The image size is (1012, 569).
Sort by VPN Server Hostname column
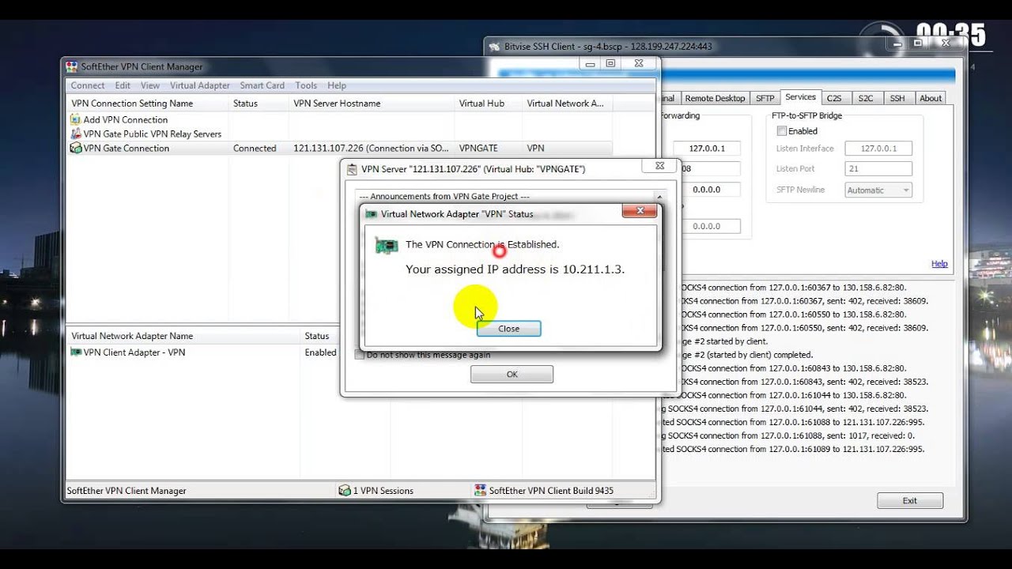point(372,104)
